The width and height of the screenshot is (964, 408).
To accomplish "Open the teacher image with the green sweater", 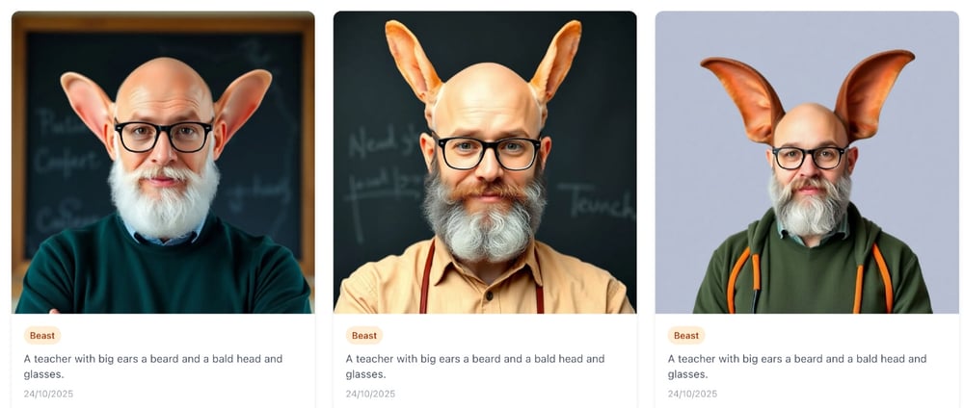I will pos(163,162).
